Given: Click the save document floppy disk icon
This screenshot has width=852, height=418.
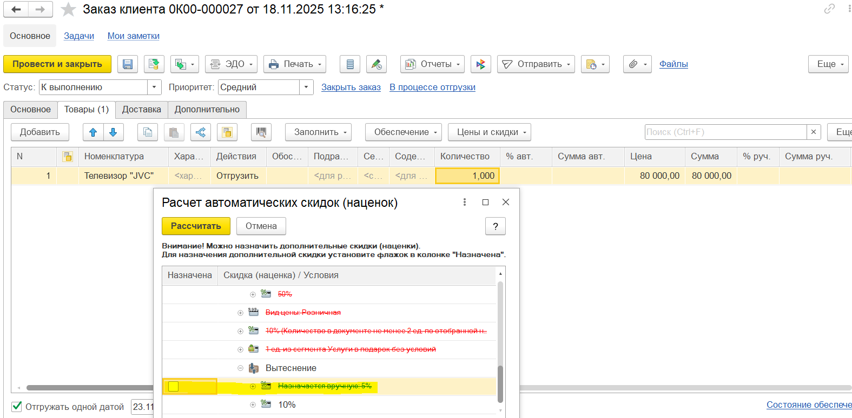Looking at the screenshot, I should click(x=128, y=64).
